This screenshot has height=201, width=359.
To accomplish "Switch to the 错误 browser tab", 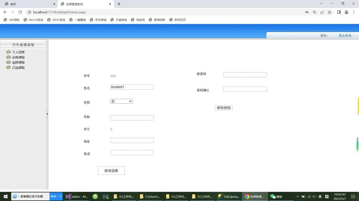I will (x=30, y=4).
